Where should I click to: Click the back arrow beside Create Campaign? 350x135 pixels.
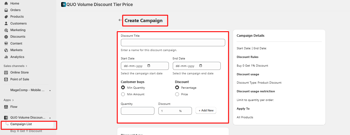120,20
